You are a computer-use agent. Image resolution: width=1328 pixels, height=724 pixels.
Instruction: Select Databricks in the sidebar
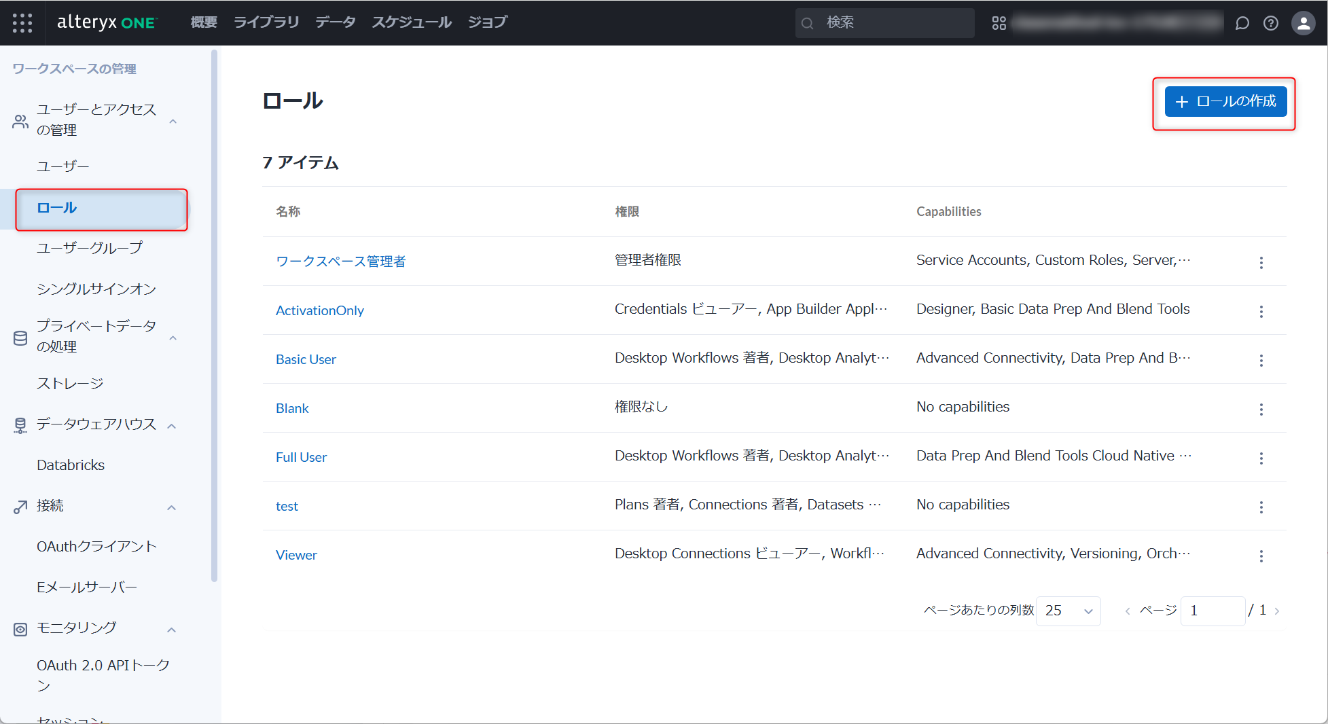tap(71, 465)
